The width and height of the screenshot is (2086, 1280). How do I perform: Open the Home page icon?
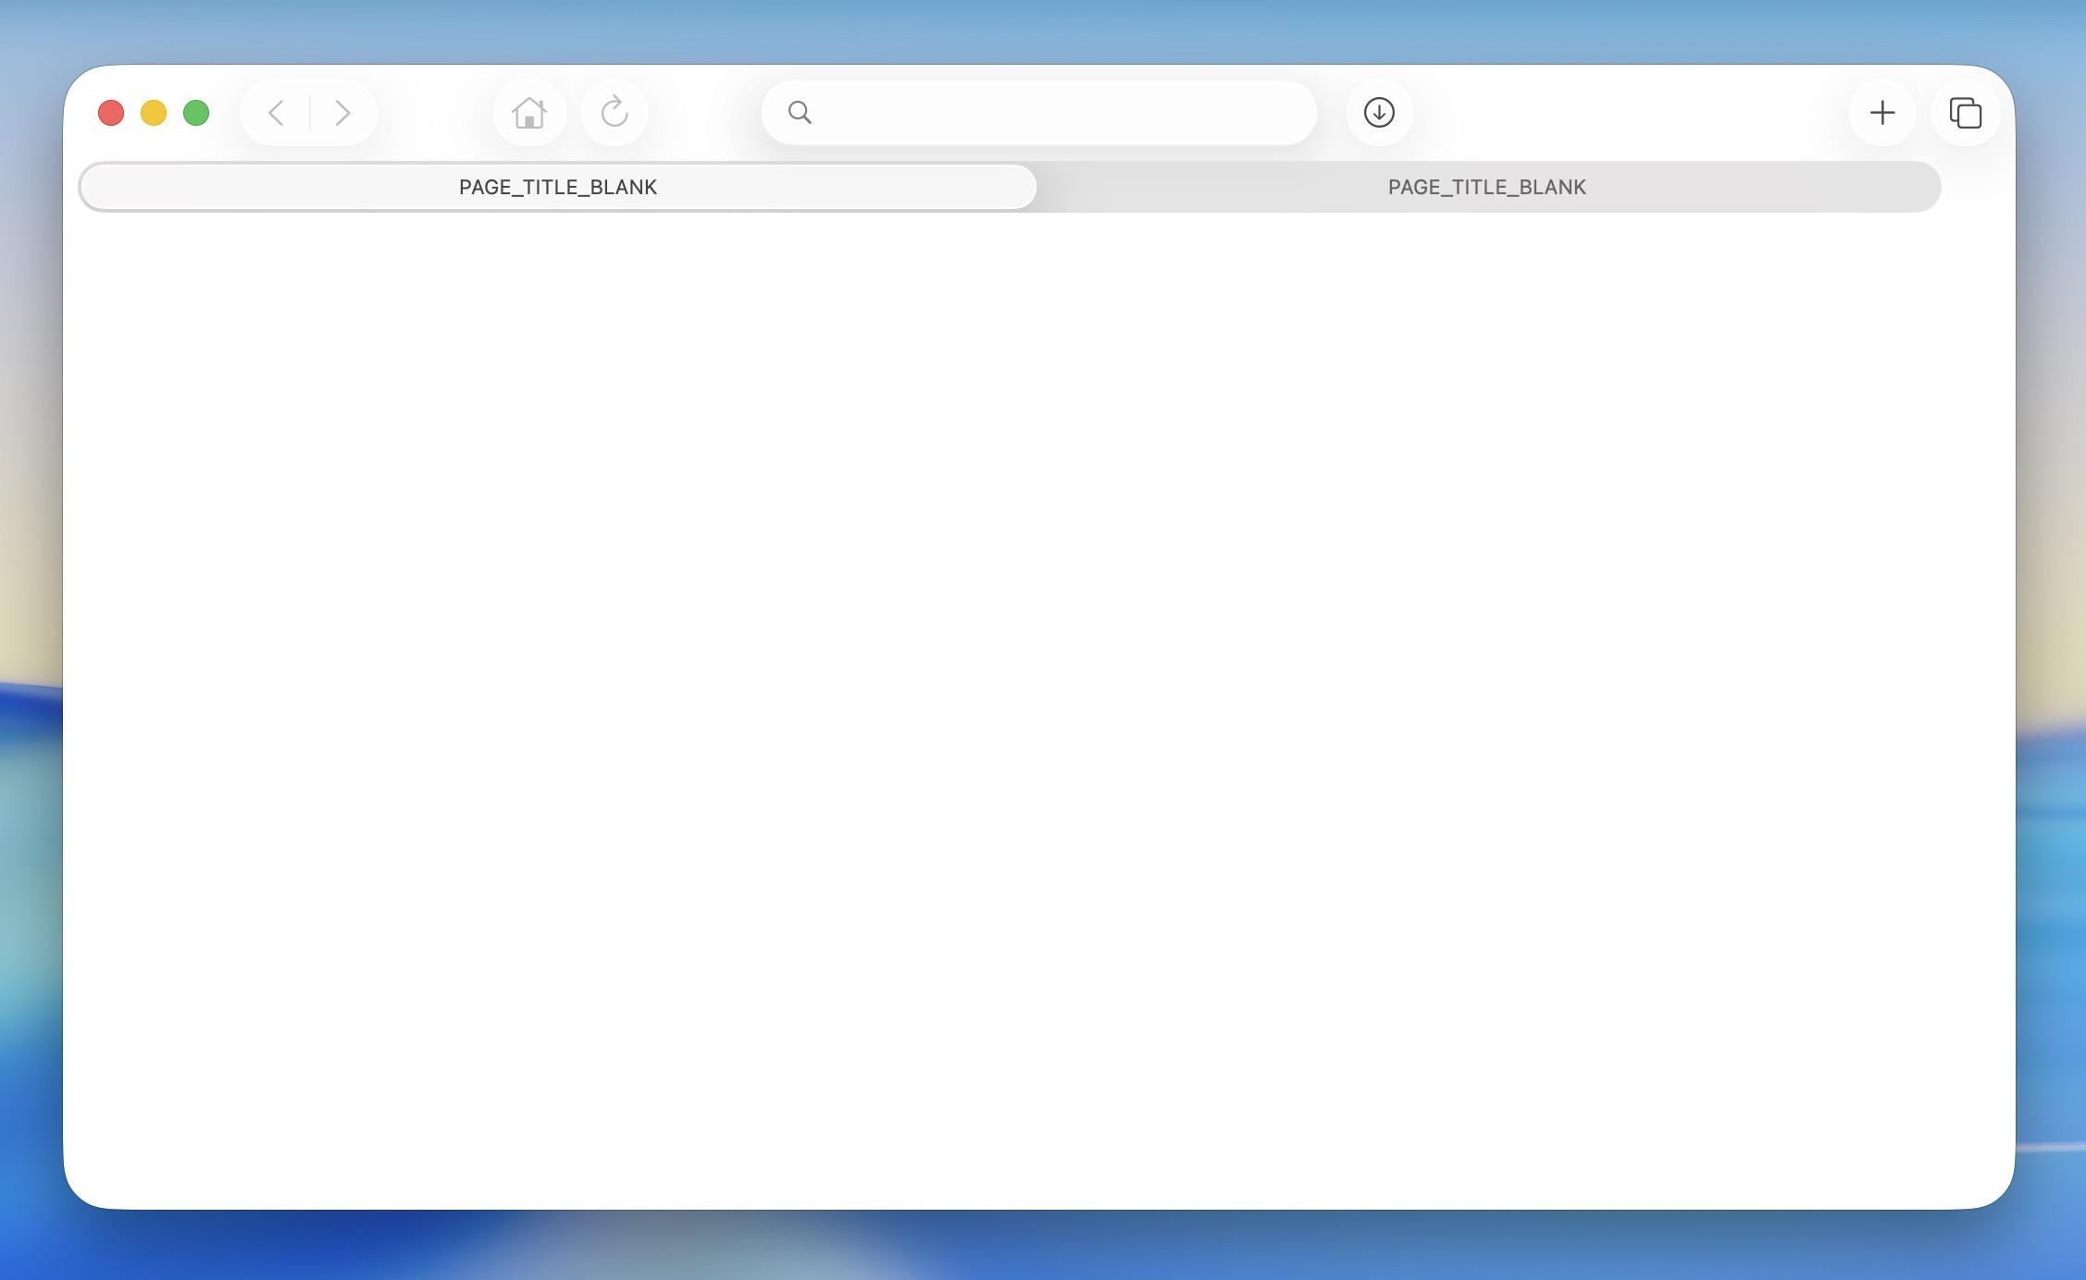[529, 113]
